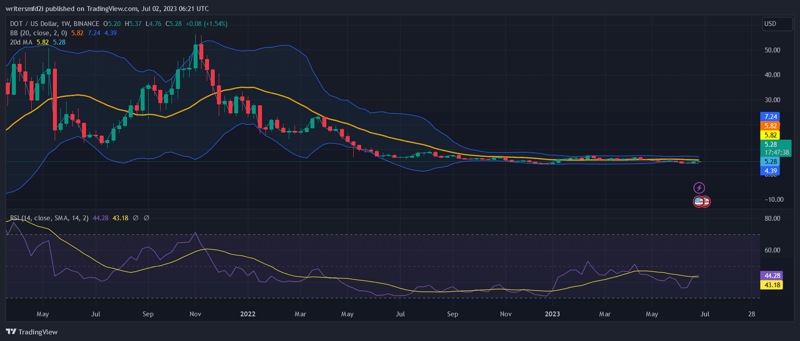Click the yellow 5.82 price label
This screenshot has width=800, height=341.
pos(770,135)
